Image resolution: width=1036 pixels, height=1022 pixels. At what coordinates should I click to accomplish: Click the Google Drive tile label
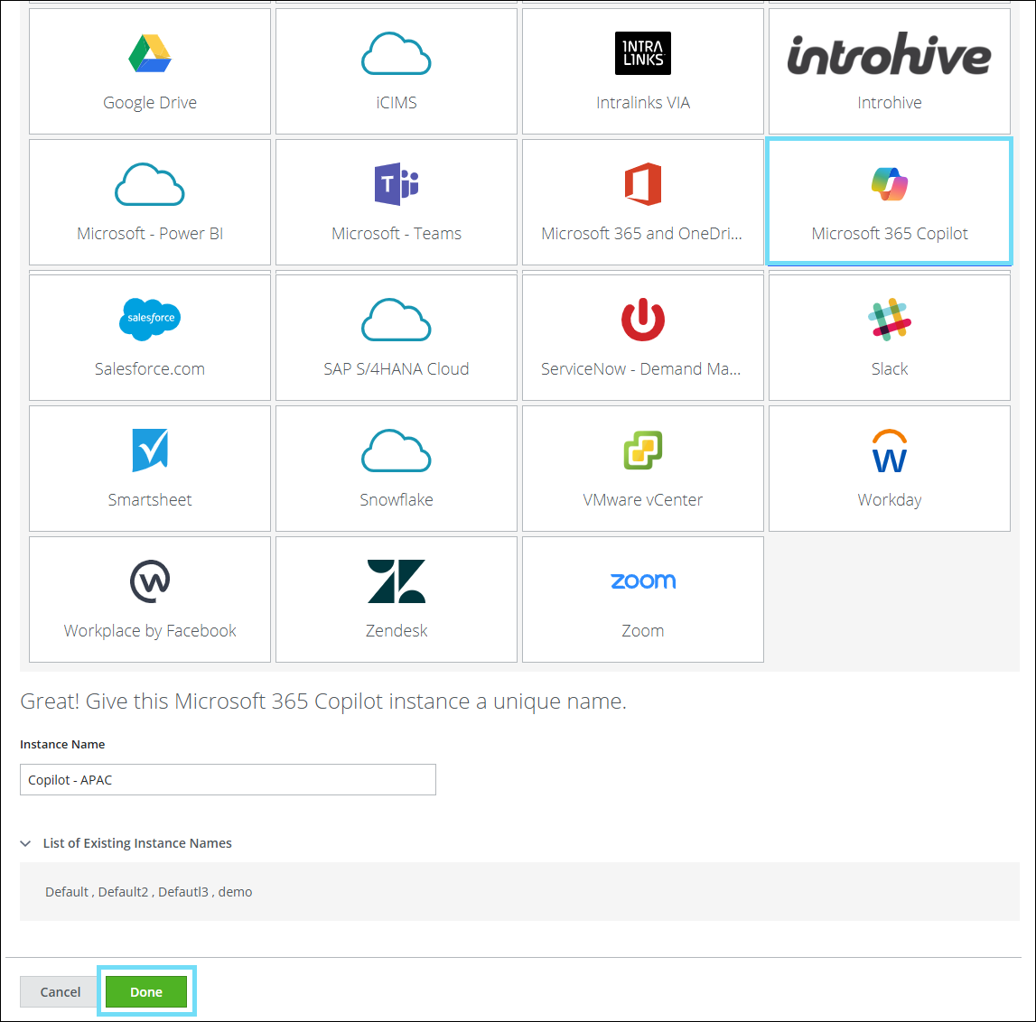pyautogui.click(x=150, y=102)
